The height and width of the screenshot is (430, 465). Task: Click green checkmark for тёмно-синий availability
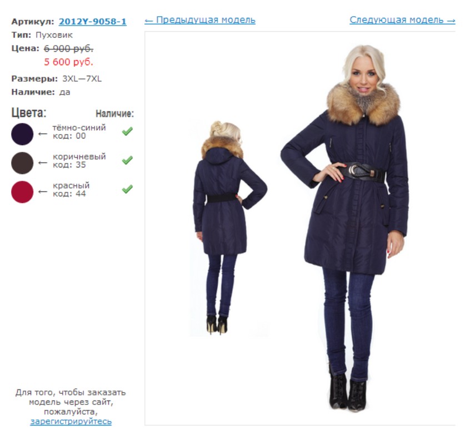point(127,131)
